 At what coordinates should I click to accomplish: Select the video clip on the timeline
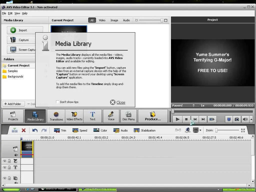[27, 149]
